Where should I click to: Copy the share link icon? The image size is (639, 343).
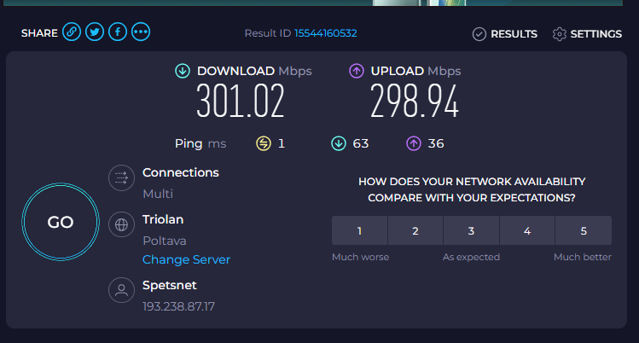tap(72, 32)
